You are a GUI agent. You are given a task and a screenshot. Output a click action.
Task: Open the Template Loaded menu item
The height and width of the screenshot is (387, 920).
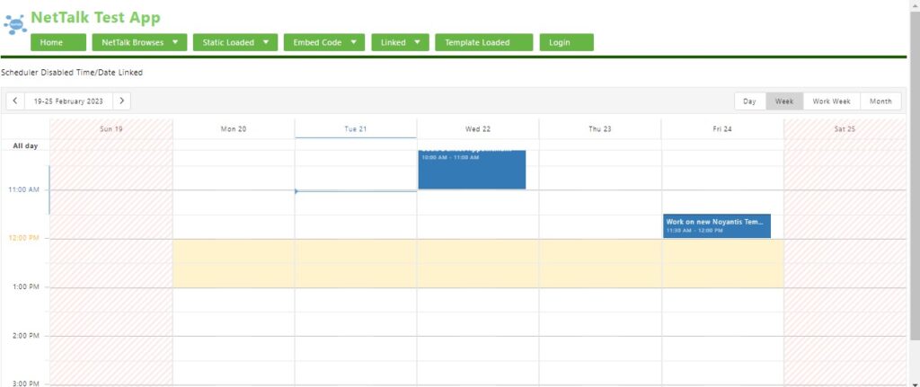point(483,42)
